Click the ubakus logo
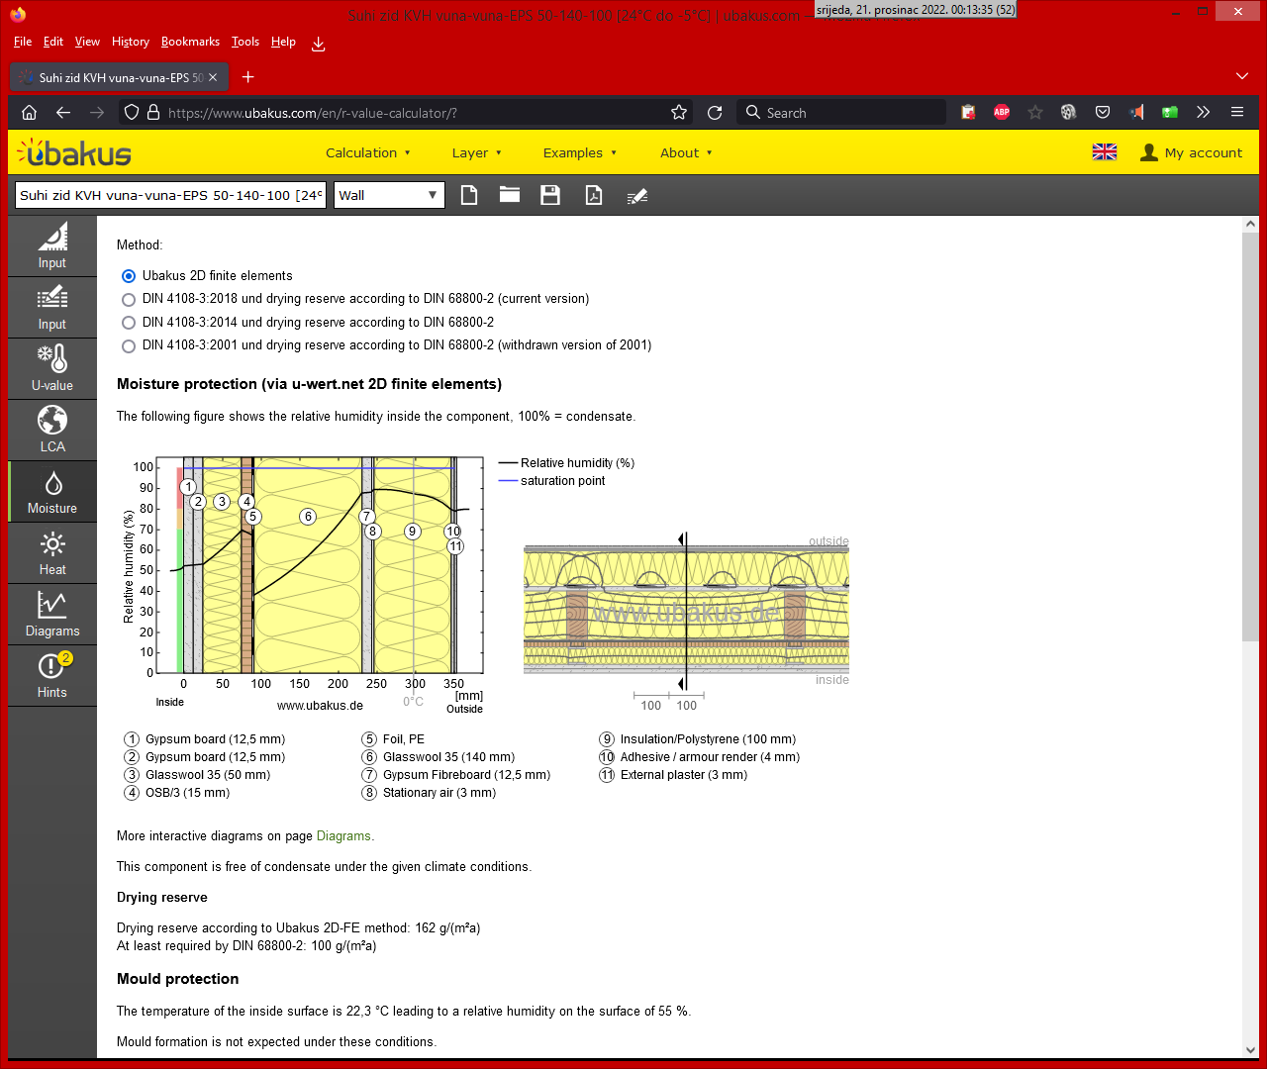1267x1069 pixels. [x=74, y=152]
